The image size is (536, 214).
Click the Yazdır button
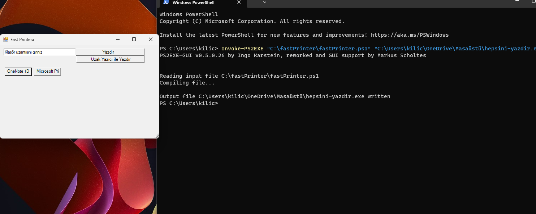tap(109, 52)
